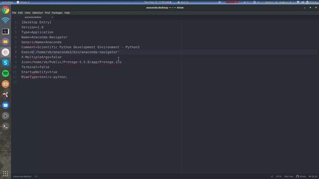319x179 pixels.
Task: Click the 'MimeType=text/x-python;' line
Action: [44, 77]
